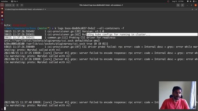The height and width of the screenshot is (111, 198).
Task: Click the webcam overlay thumbnail
Action: [x=177, y=95]
